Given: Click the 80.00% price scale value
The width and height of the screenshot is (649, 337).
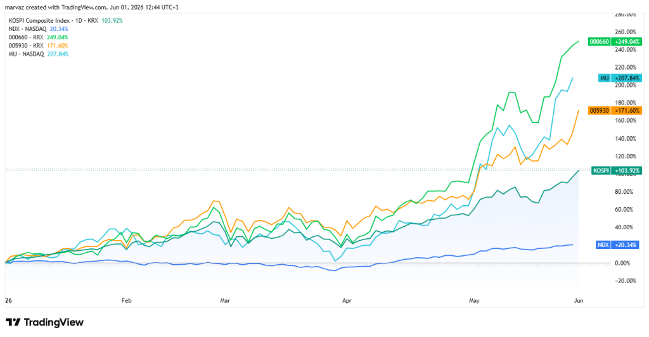Looking at the screenshot, I should (626, 192).
